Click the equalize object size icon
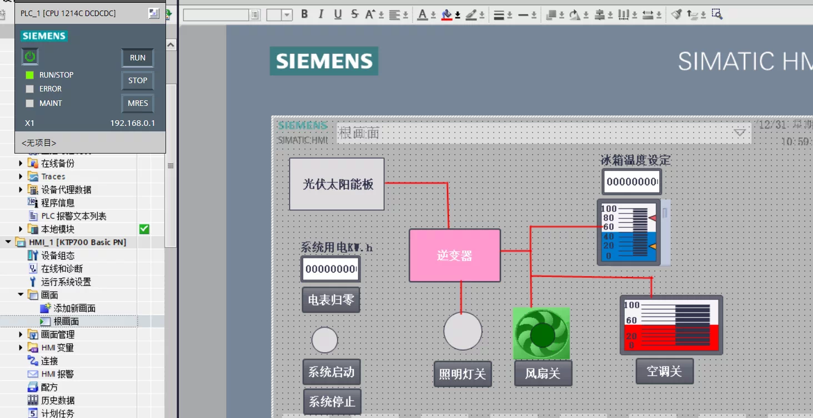Image resolution: width=813 pixels, height=418 pixels. 648,15
